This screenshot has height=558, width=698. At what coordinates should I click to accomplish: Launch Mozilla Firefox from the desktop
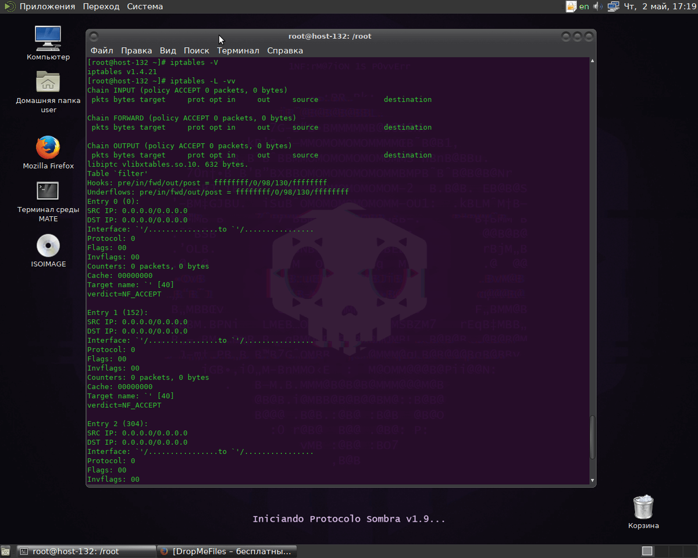[x=48, y=153]
